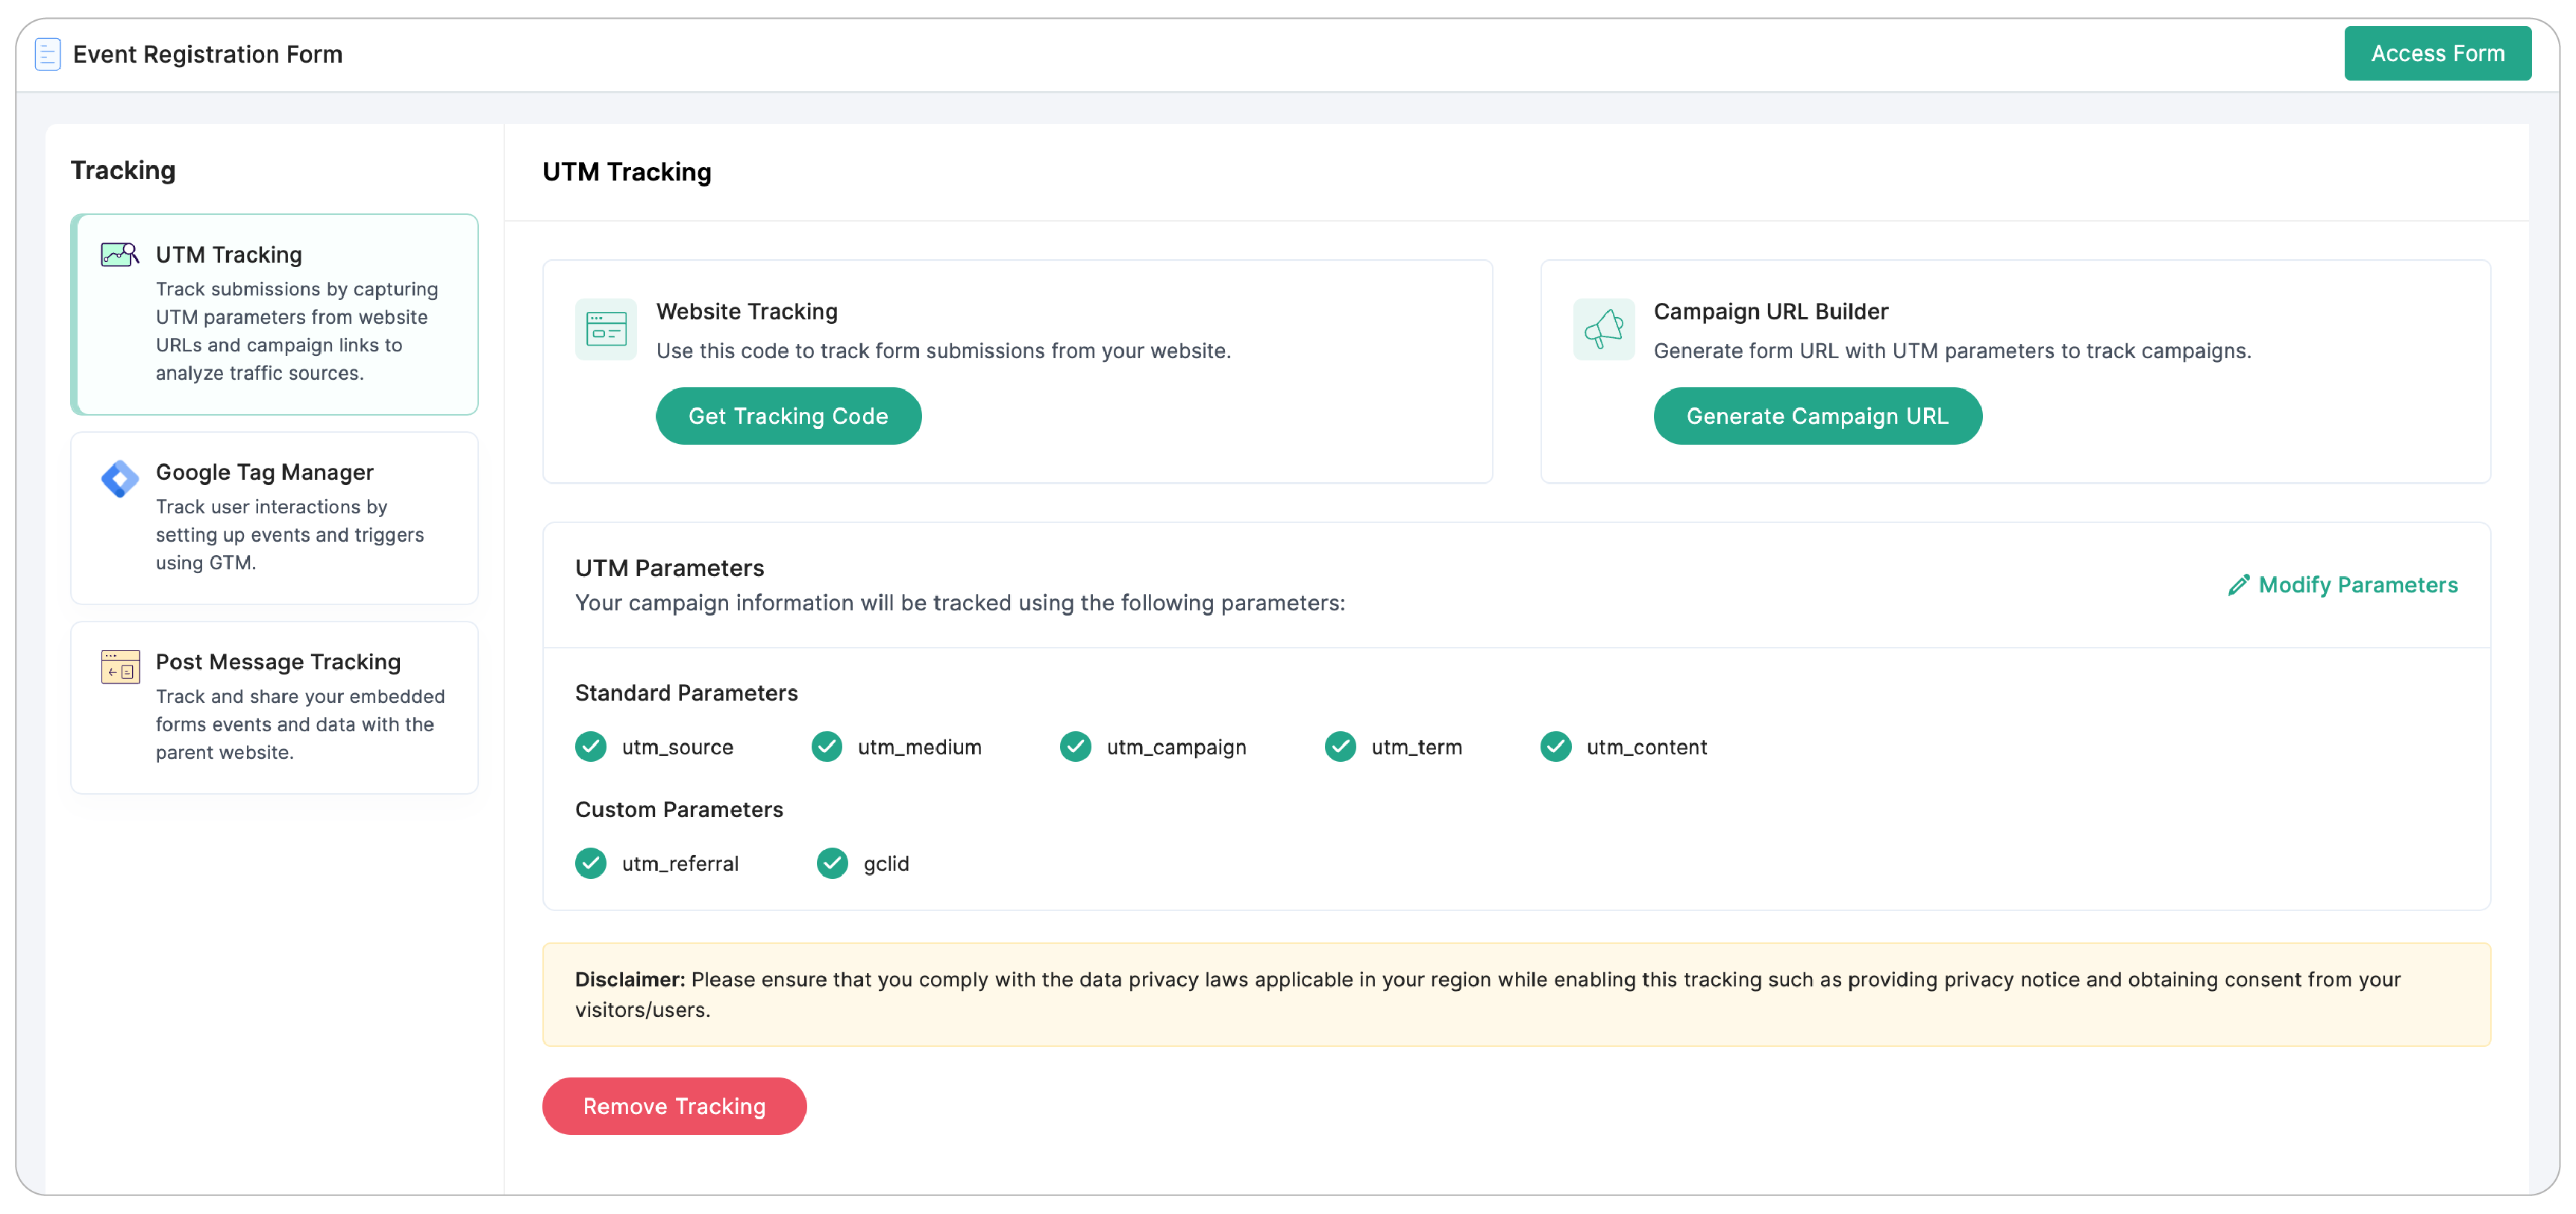Image resolution: width=2576 pixels, height=1214 pixels.
Task: Click the Campaign URL Builder megaphone icon
Action: pos(1604,329)
